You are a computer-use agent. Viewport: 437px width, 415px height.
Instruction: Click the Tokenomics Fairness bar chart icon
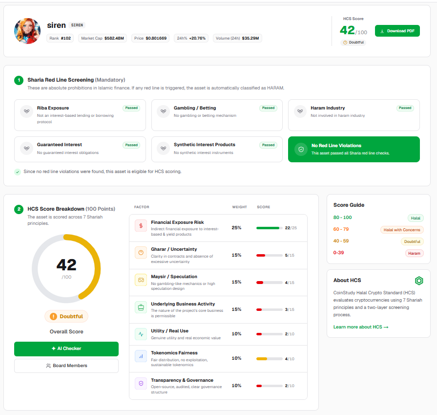coord(141,356)
